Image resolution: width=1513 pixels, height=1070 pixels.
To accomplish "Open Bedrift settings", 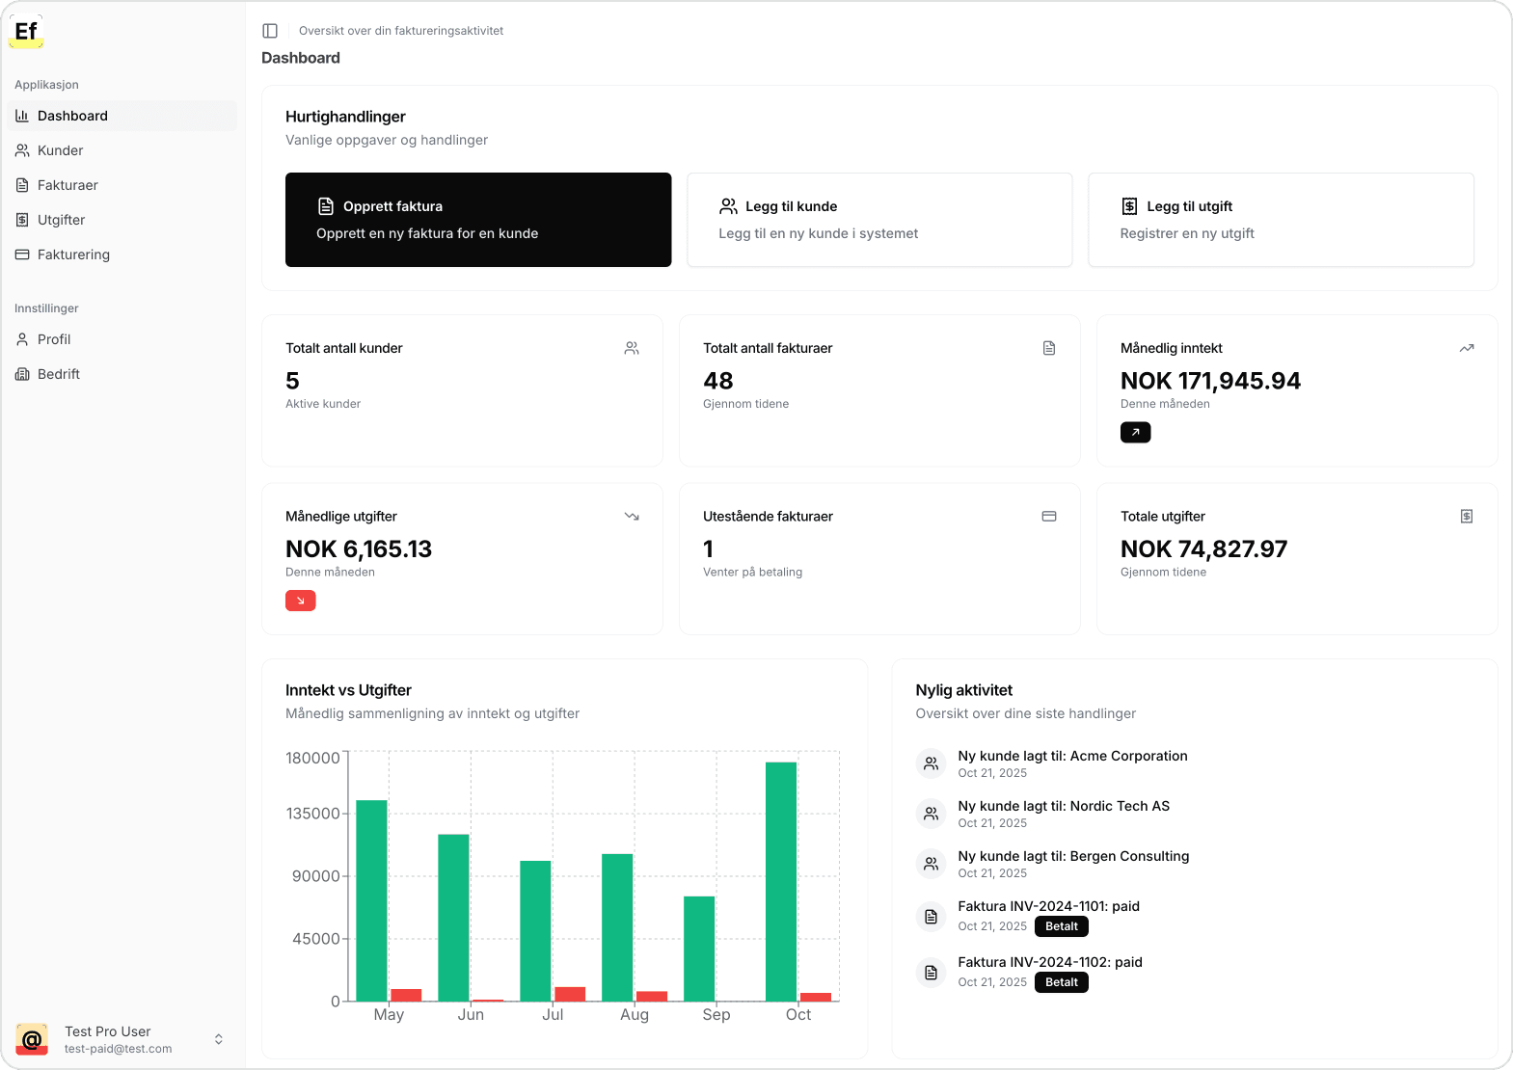I will 59,374.
